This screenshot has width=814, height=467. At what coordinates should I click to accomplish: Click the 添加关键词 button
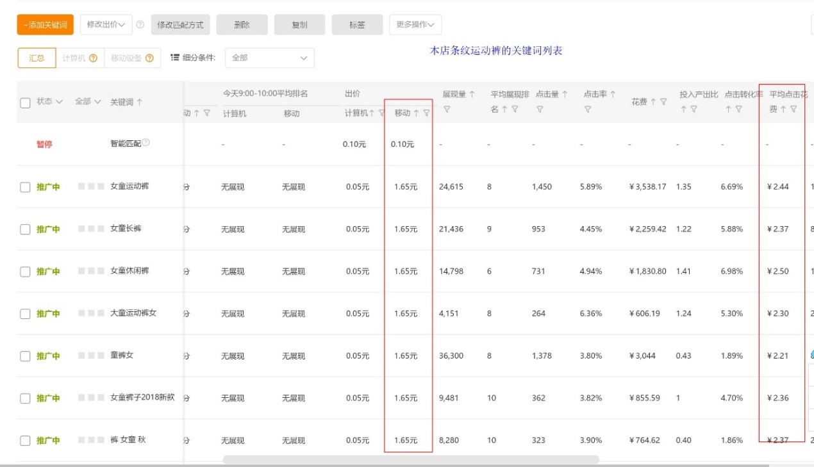(45, 24)
